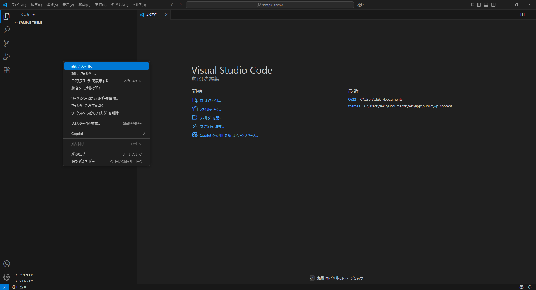The image size is (536, 290).
Task: Go forward with the right arrow
Action: coord(180,5)
